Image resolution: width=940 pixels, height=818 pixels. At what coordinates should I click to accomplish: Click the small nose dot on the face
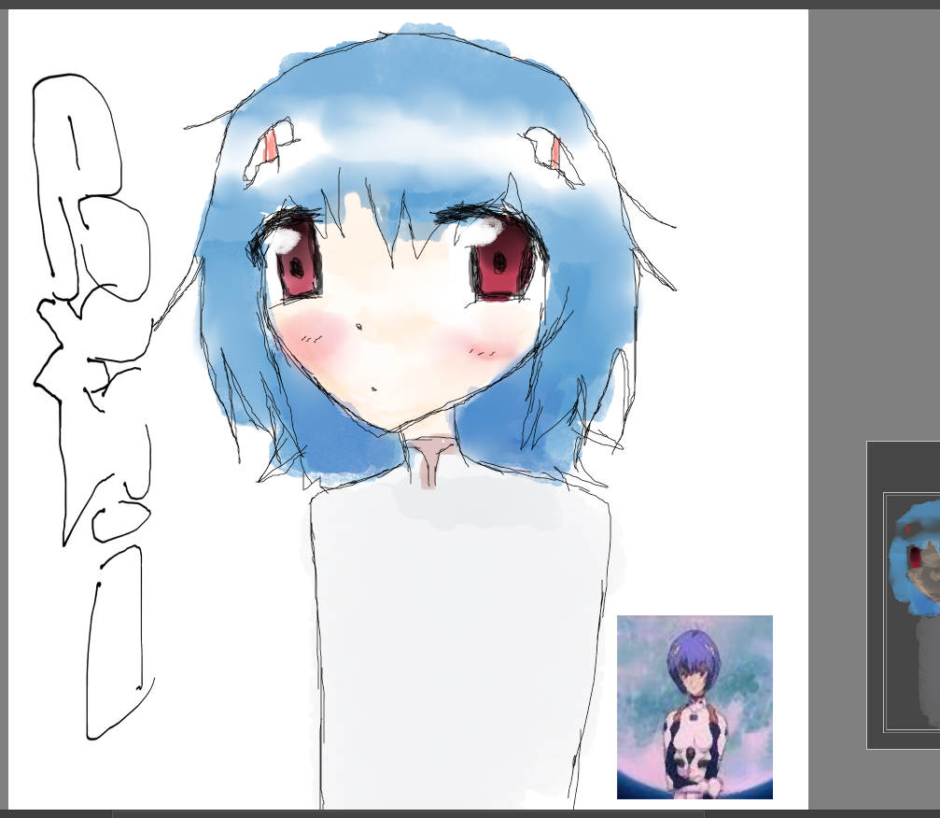tap(359, 328)
